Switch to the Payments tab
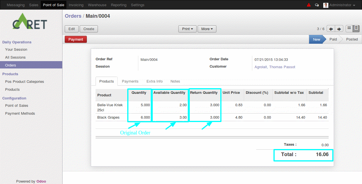This screenshot has width=362, height=184. tap(130, 81)
